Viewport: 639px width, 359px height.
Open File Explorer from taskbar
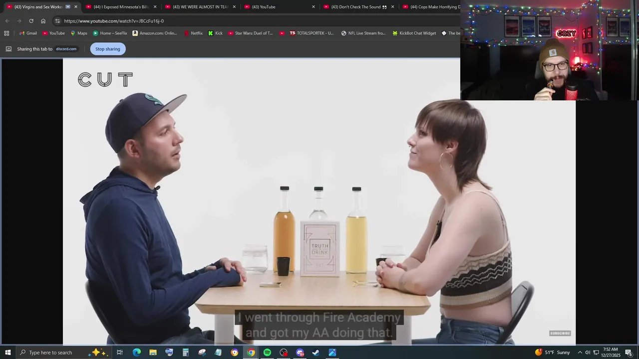(x=153, y=353)
